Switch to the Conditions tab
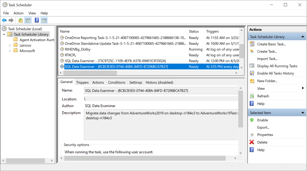 click(117, 82)
